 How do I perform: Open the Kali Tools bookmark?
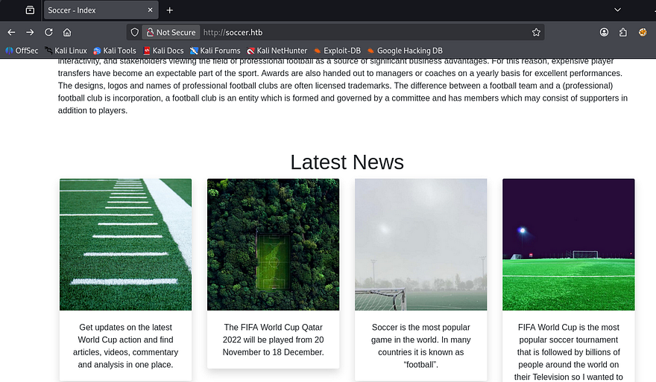(x=115, y=51)
